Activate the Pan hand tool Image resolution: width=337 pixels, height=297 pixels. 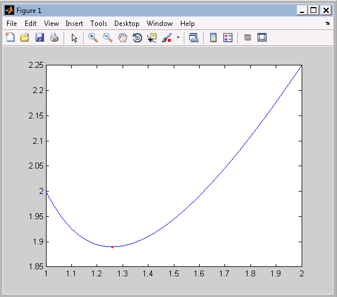123,38
